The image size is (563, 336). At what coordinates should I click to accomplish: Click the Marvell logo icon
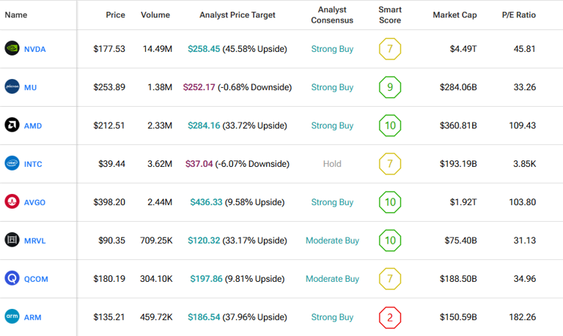(x=12, y=240)
